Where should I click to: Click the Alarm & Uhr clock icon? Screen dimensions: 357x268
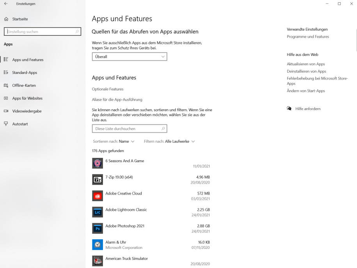(x=98, y=245)
